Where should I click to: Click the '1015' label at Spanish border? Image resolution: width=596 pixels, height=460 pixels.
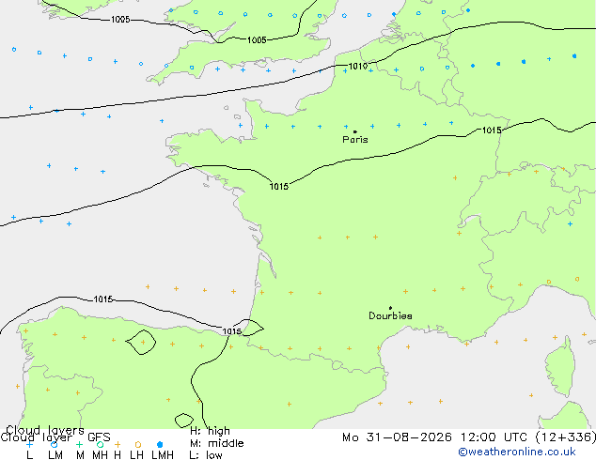[232, 331]
